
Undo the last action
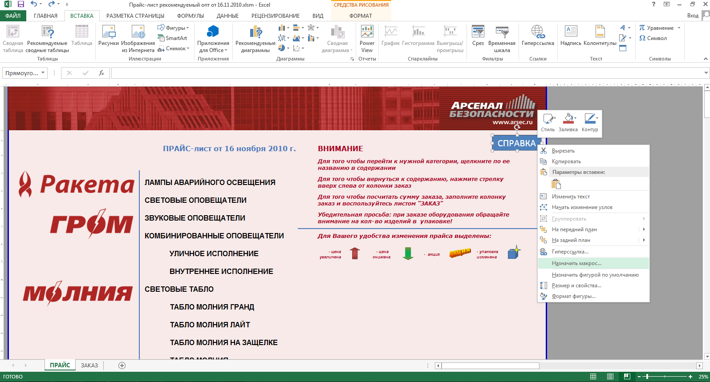click(34, 4)
